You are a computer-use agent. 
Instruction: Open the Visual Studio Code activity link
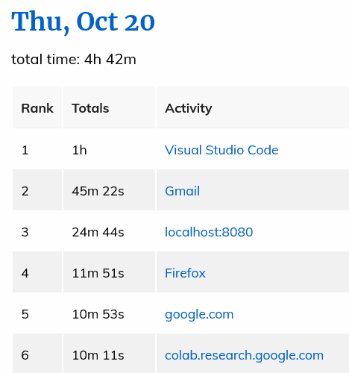point(221,150)
